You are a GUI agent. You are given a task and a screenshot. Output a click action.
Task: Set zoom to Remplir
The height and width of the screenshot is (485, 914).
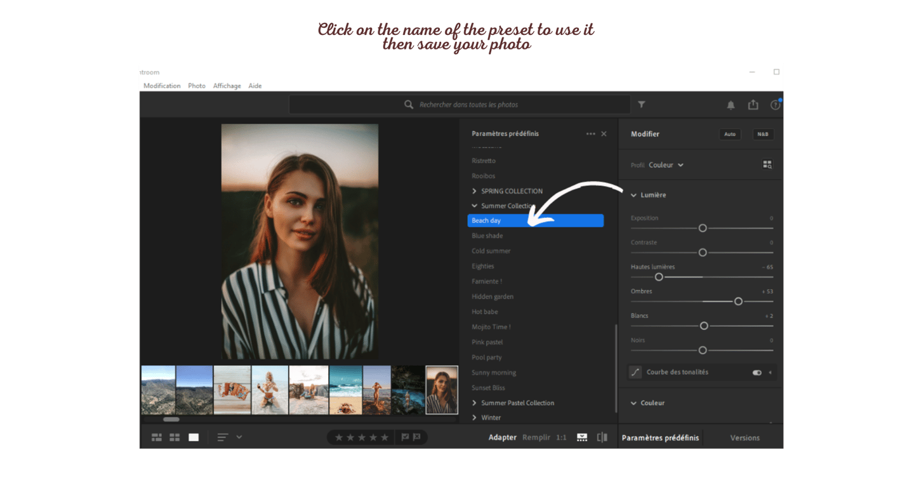coord(536,437)
